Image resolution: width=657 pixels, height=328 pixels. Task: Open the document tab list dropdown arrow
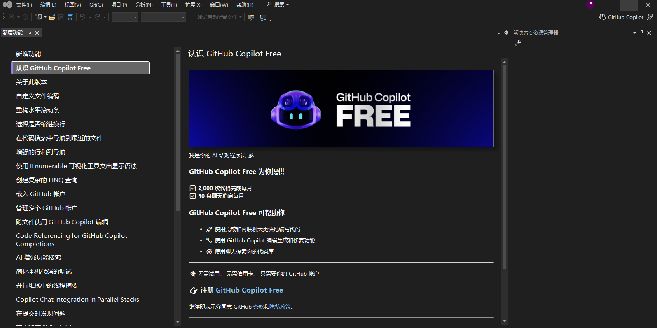(x=499, y=33)
